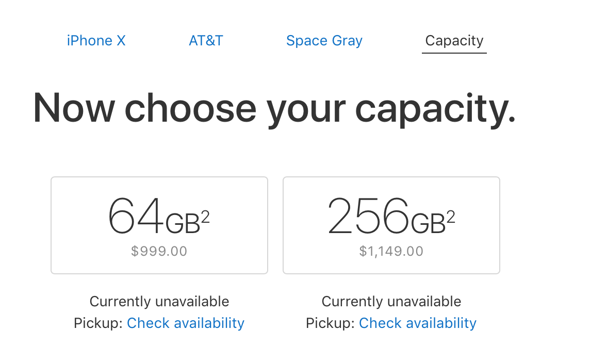Check pickup availability for the 256GB model
The image size is (590, 363).
[418, 323]
